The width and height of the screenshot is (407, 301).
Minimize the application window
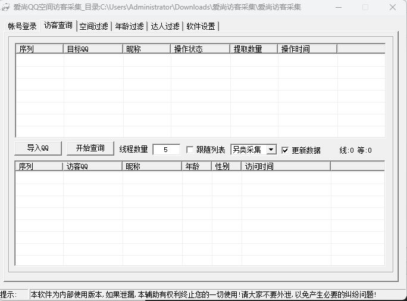[338, 7]
